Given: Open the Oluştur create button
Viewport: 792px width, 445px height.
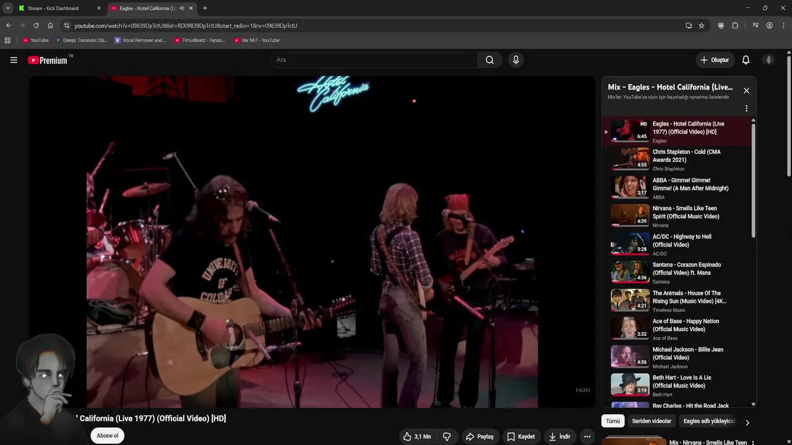Looking at the screenshot, I should tap(715, 60).
